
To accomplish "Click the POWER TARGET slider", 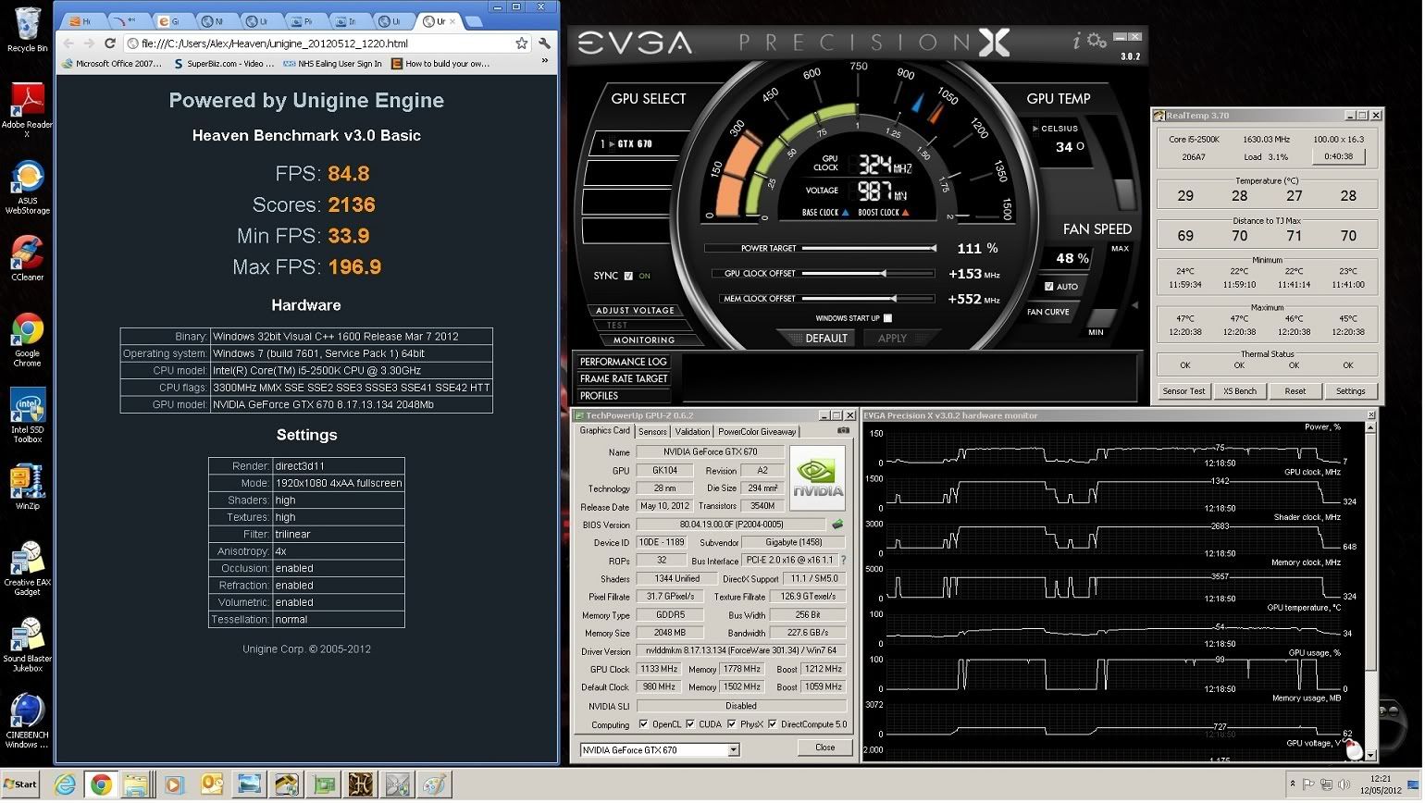I will tap(868, 249).
